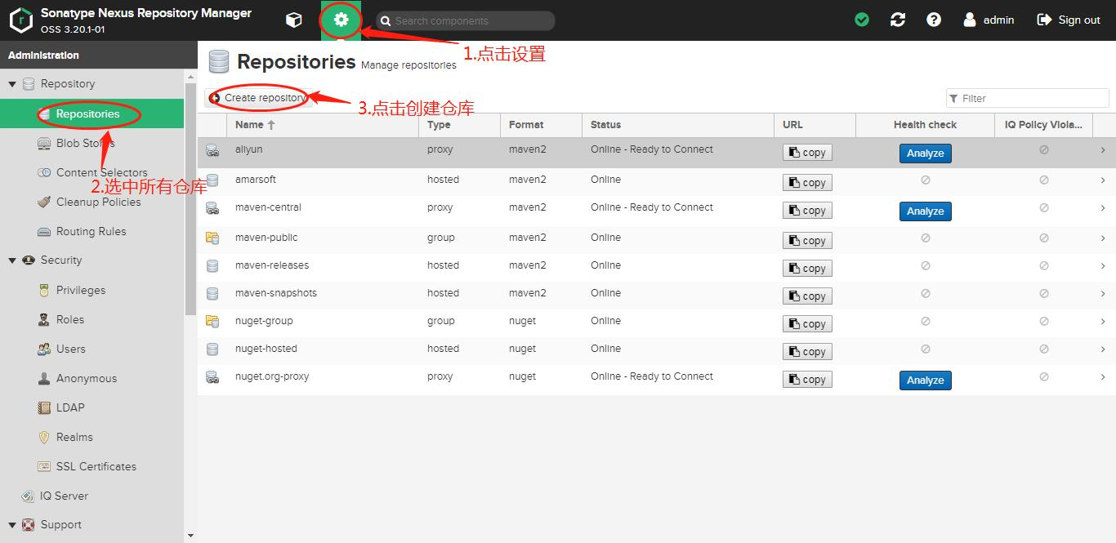
Task: Click the amarsoft hosted repository icon
Action: coord(212,180)
